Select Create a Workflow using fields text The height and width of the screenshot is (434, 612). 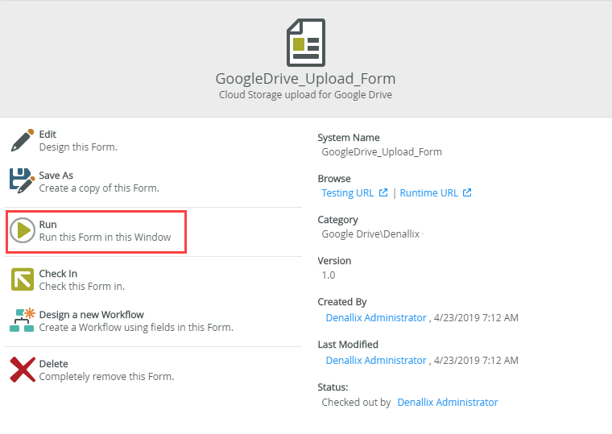(x=136, y=328)
